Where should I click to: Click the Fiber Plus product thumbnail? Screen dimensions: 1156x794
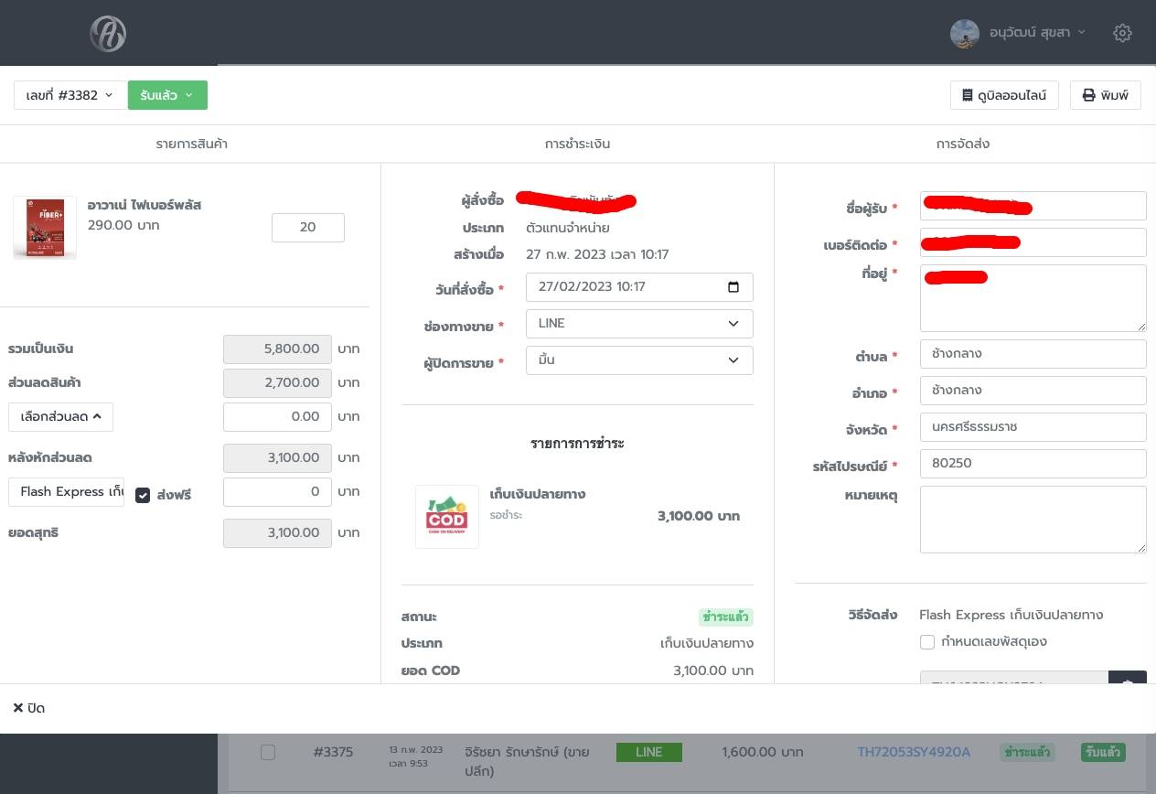[x=45, y=228]
